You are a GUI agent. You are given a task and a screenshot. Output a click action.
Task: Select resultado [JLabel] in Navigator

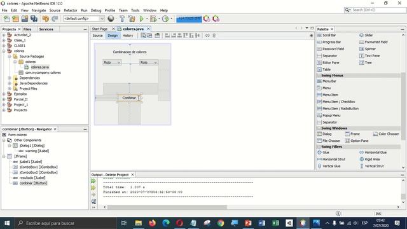32,178
